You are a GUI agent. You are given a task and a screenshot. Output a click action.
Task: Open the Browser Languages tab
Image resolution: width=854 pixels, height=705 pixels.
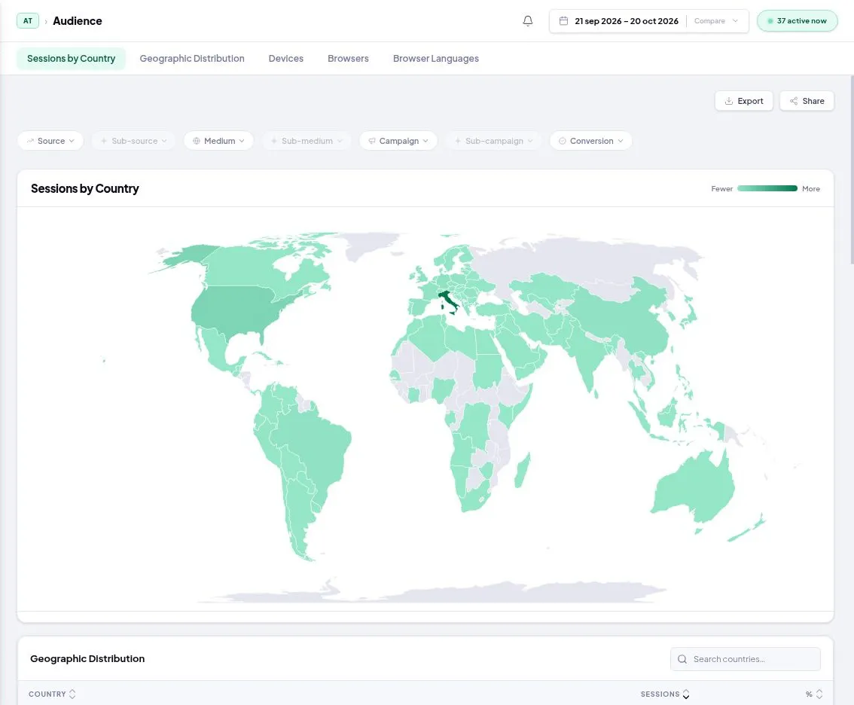[x=436, y=58]
